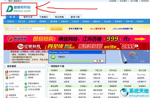Click the 360安全浏览器 green icon
150x98 pixels.
click(x=26, y=90)
